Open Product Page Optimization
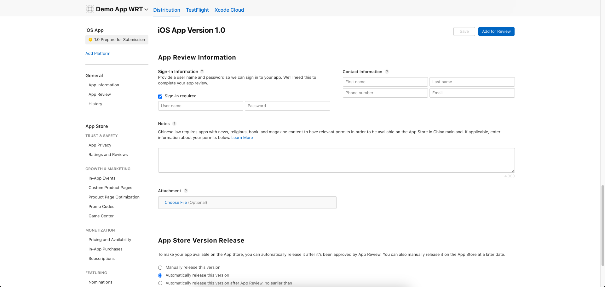The width and height of the screenshot is (605, 287). tap(114, 197)
